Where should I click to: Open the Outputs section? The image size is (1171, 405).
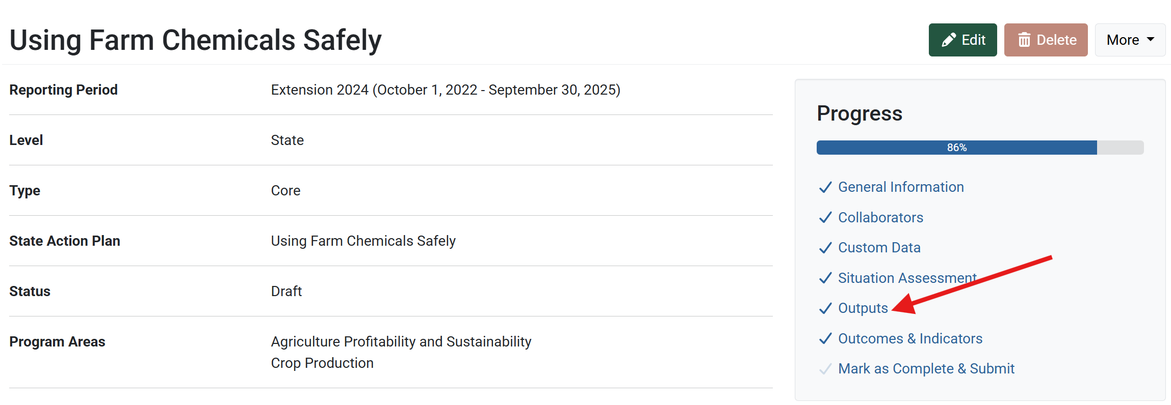click(863, 308)
